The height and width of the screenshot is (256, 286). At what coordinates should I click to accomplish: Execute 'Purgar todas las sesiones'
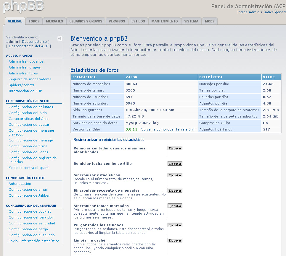click(175, 225)
